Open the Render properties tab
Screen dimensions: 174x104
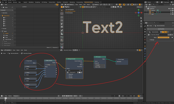(x=145, y=29)
